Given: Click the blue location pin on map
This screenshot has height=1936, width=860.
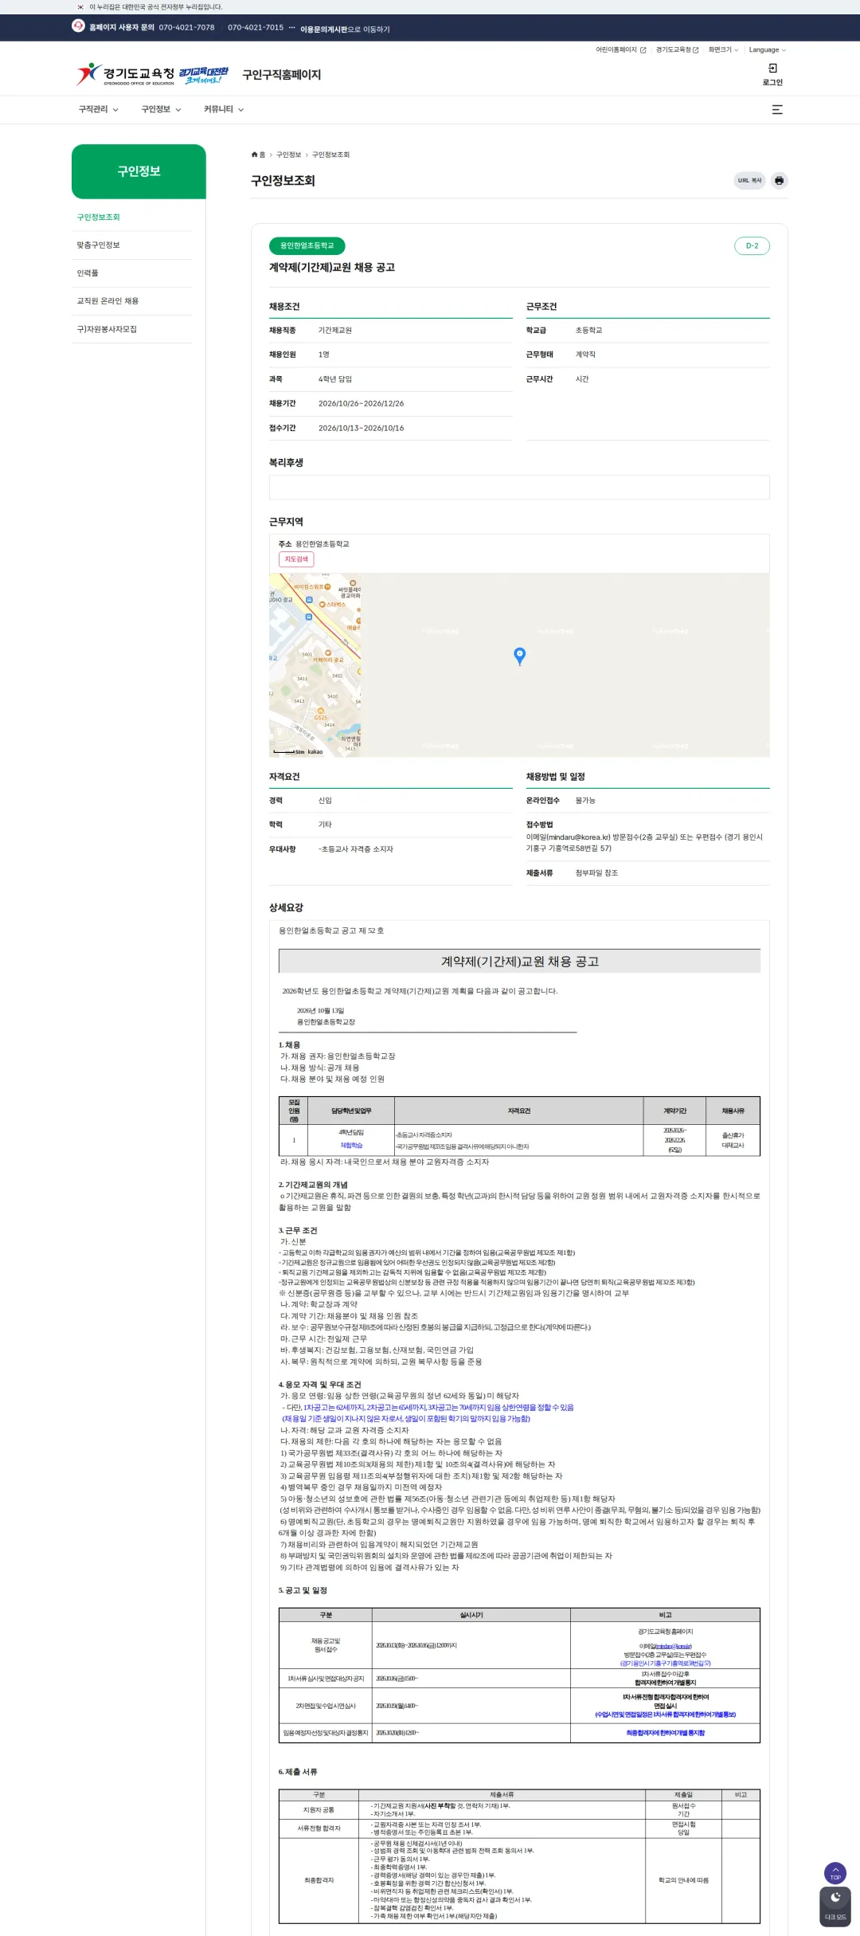Looking at the screenshot, I should pyautogui.click(x=520, y=656).
